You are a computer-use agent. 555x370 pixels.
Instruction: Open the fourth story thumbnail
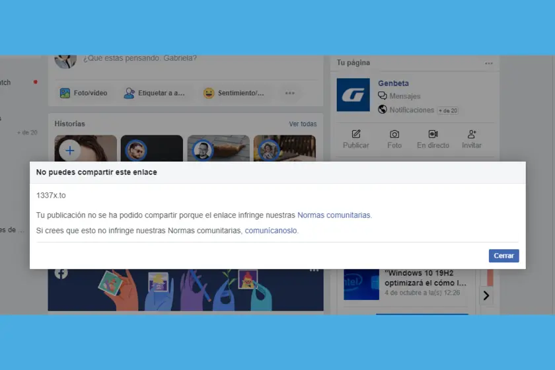click(285, 149)
